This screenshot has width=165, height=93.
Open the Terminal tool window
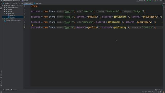(14, 90)
